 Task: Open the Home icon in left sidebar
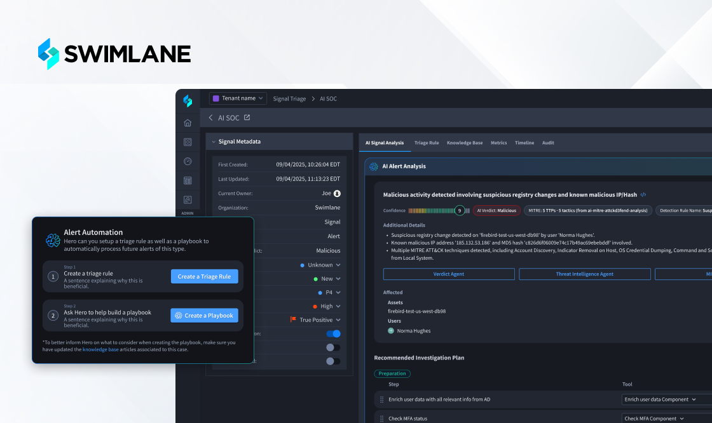(188, 123)
